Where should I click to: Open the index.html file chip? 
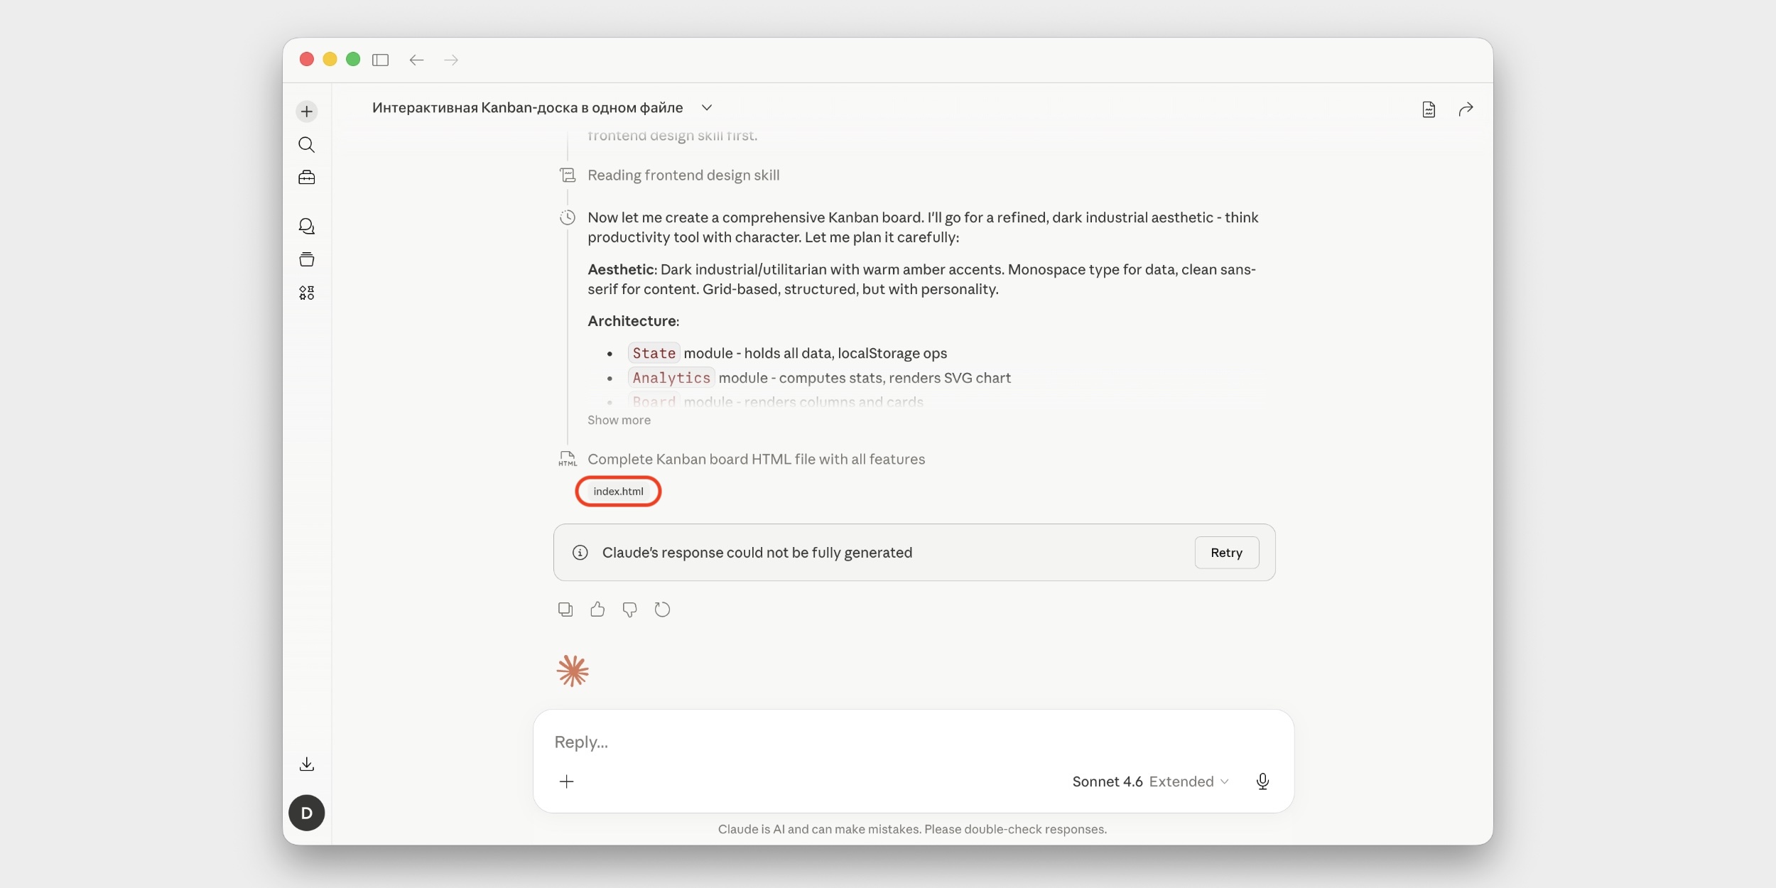click(x=618, y=492)
